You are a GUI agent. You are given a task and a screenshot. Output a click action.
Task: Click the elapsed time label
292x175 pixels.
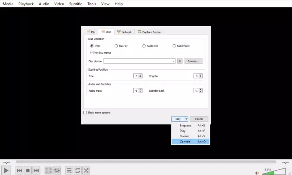point(7,162)
